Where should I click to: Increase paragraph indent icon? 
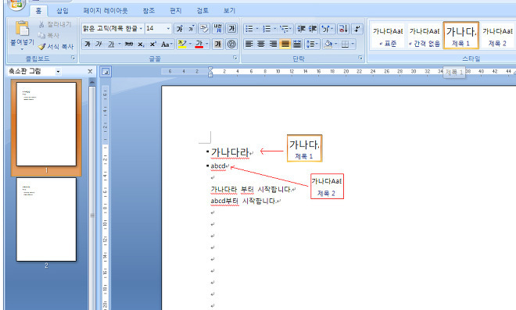pyautogui.click(x=312, y=29)
